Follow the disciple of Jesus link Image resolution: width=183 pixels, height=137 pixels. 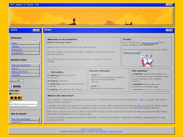pos(149,43)
